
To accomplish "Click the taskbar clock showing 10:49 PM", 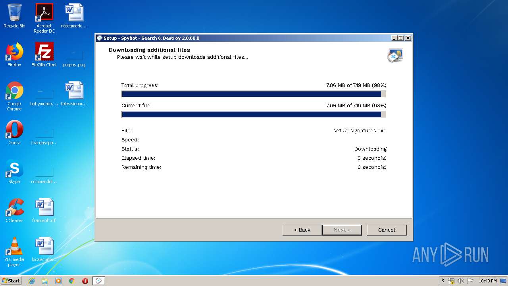I will click(x=488, y=281).
